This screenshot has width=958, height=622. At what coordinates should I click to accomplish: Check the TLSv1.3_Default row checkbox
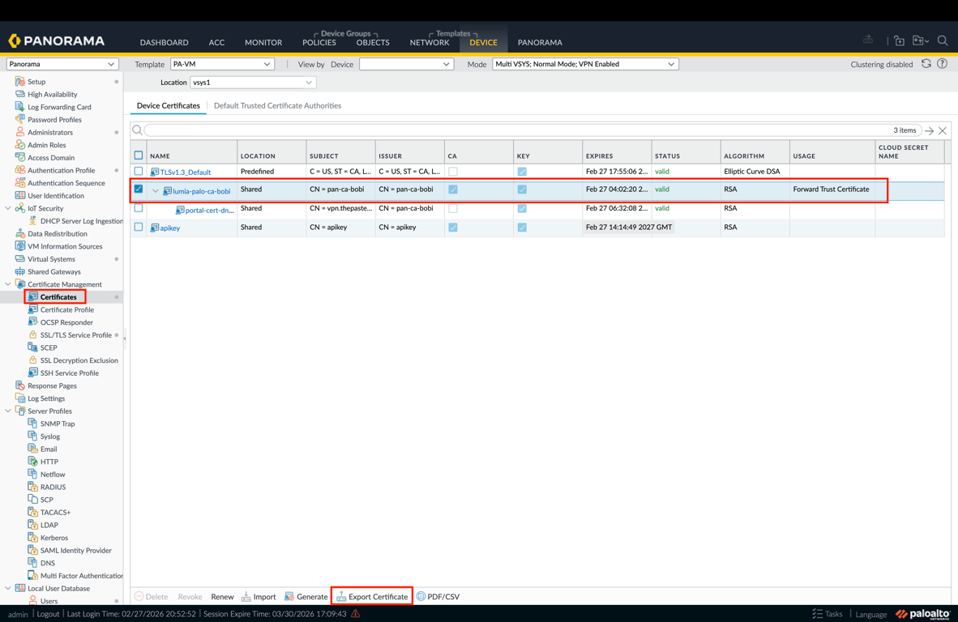[x=139, y=172]
